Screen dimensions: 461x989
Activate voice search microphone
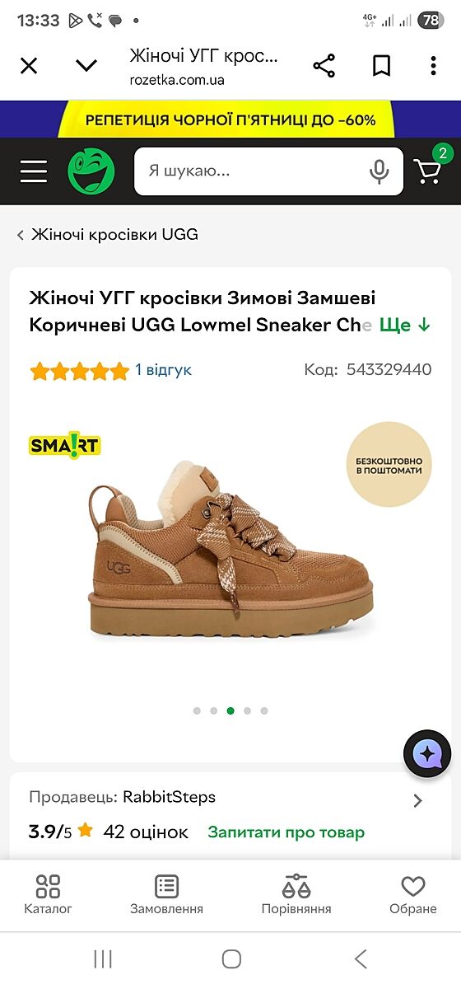(379, 171)
